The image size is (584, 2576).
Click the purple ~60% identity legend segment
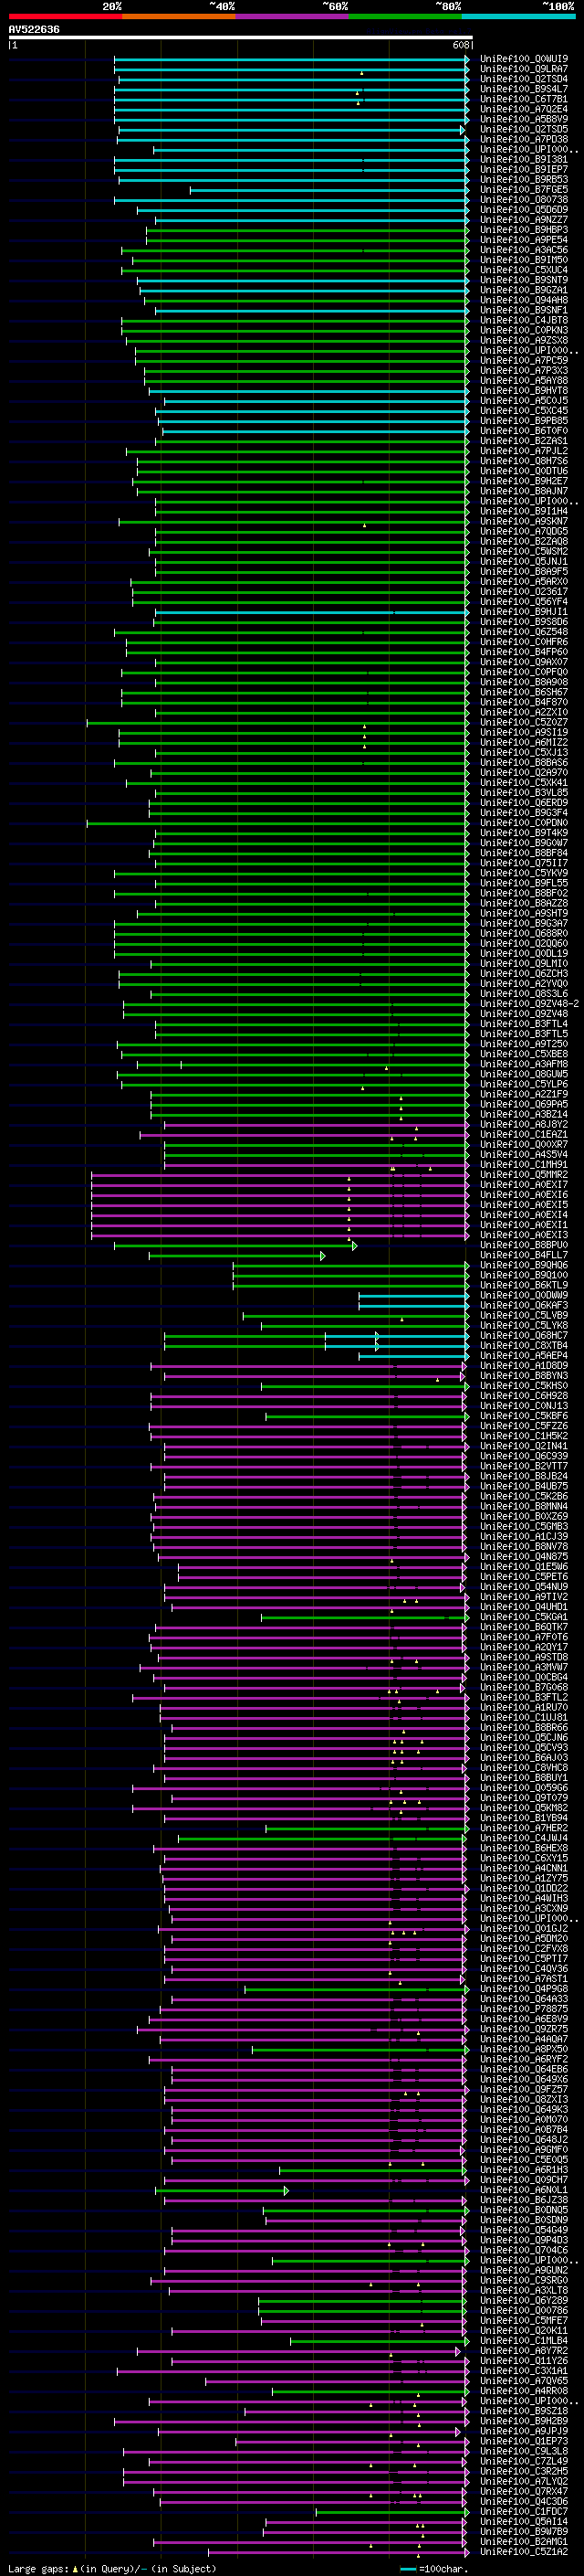point(291,16)
